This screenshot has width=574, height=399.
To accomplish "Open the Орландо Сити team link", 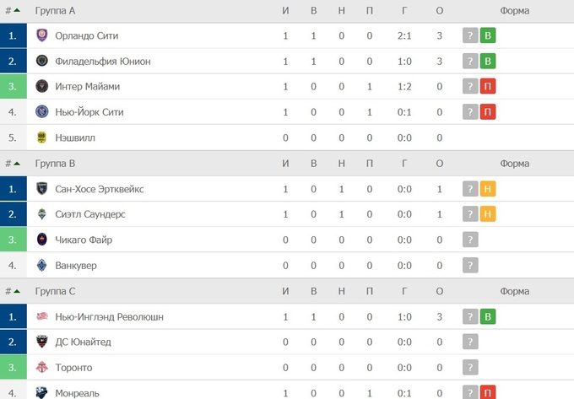I will pyautogui.click(x=85, y=35).
